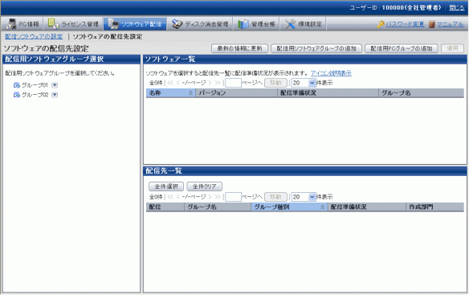Click the 閉じる link in header
Screen dimensions: 469x295
pos(457,8)
